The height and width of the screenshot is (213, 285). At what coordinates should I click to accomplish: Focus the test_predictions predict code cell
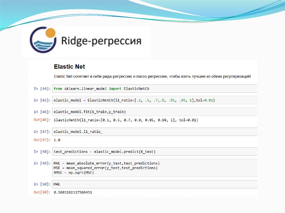point(154,152)
